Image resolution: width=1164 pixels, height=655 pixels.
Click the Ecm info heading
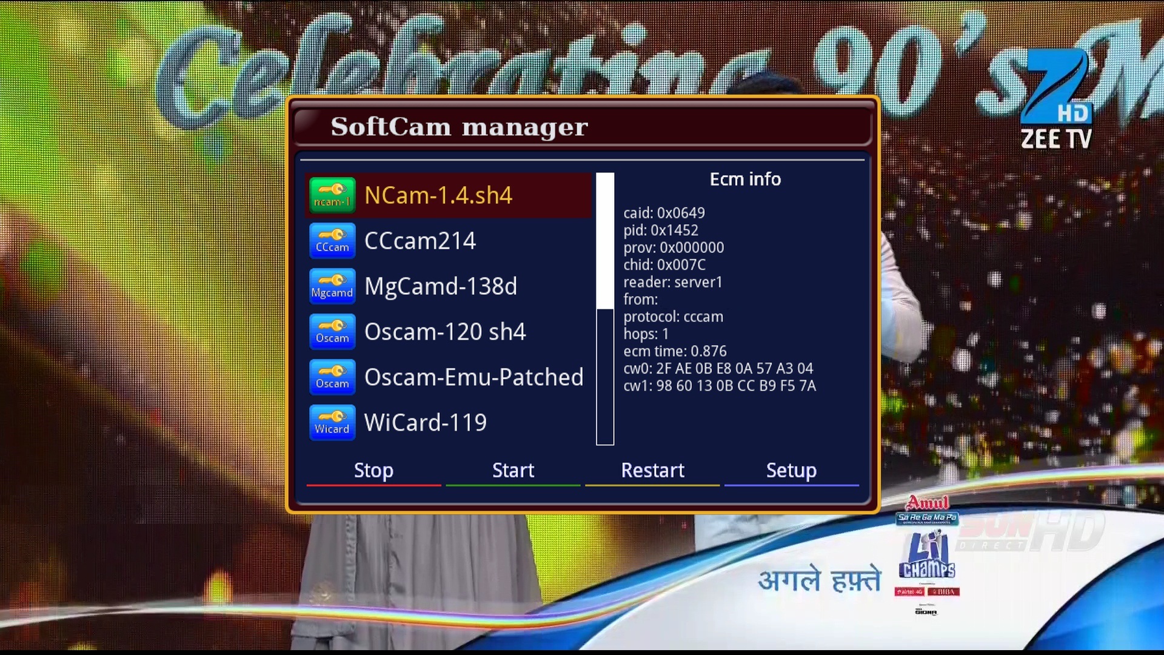coord(745,180)
